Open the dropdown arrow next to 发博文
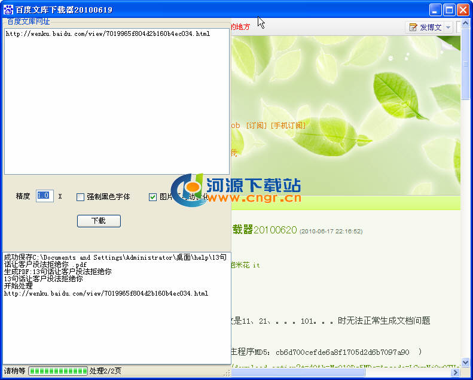 click(448, 28)
